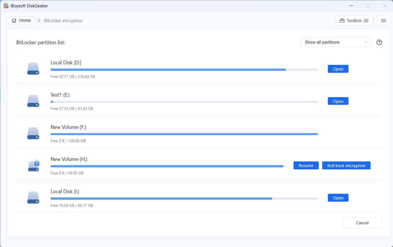This screenshot has width=393, height=247.
Task: Resume encryption on New Volume (H:)
Action: [306, 165]
